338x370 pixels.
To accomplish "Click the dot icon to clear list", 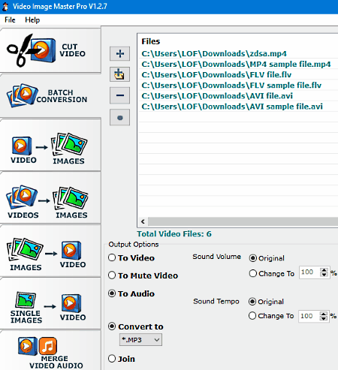I will [x=119, y=117].
